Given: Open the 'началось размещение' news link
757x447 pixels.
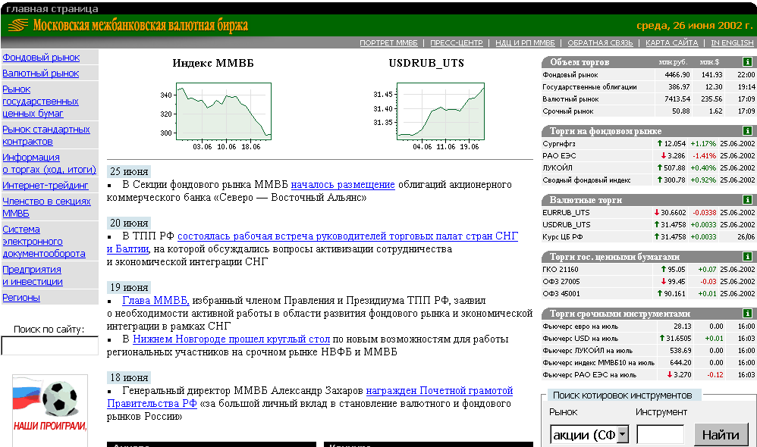Looking at the screenshot, I should [x=343, y=185].
